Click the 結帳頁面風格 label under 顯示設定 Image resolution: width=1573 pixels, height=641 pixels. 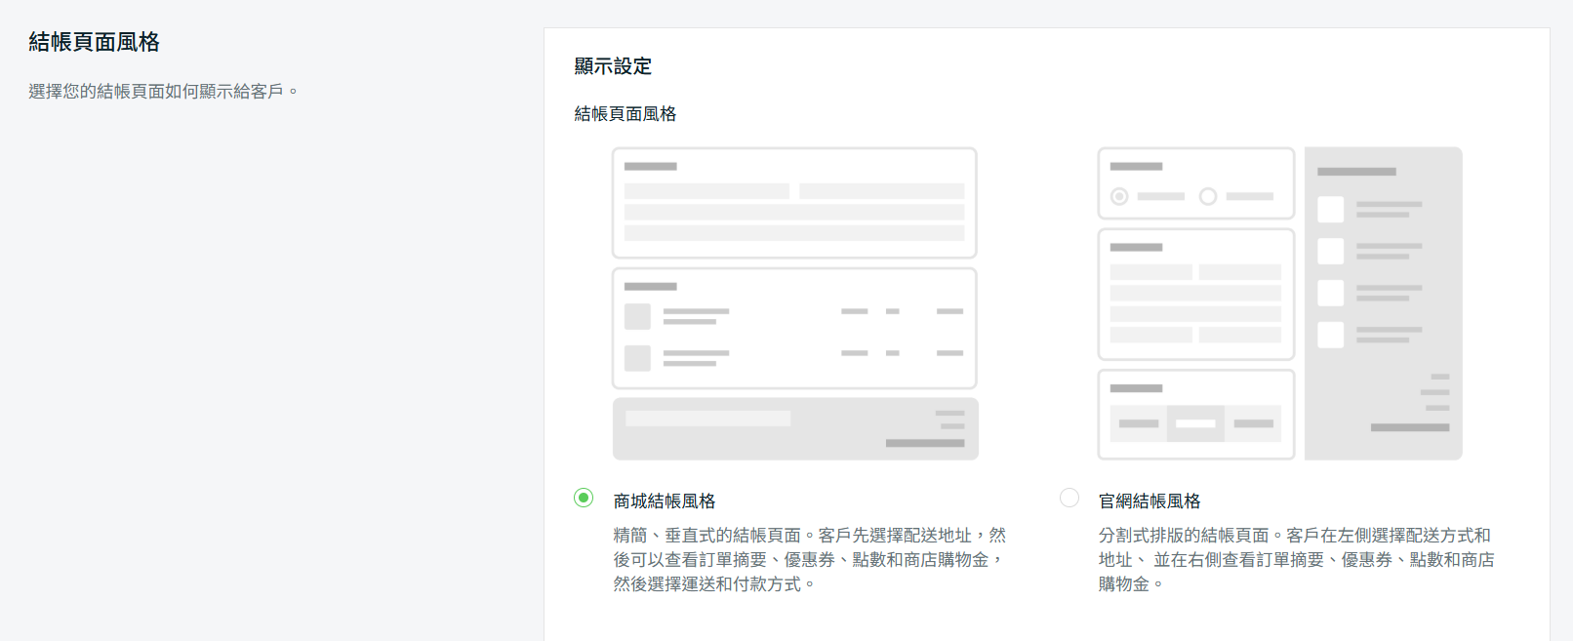(625, 114)
